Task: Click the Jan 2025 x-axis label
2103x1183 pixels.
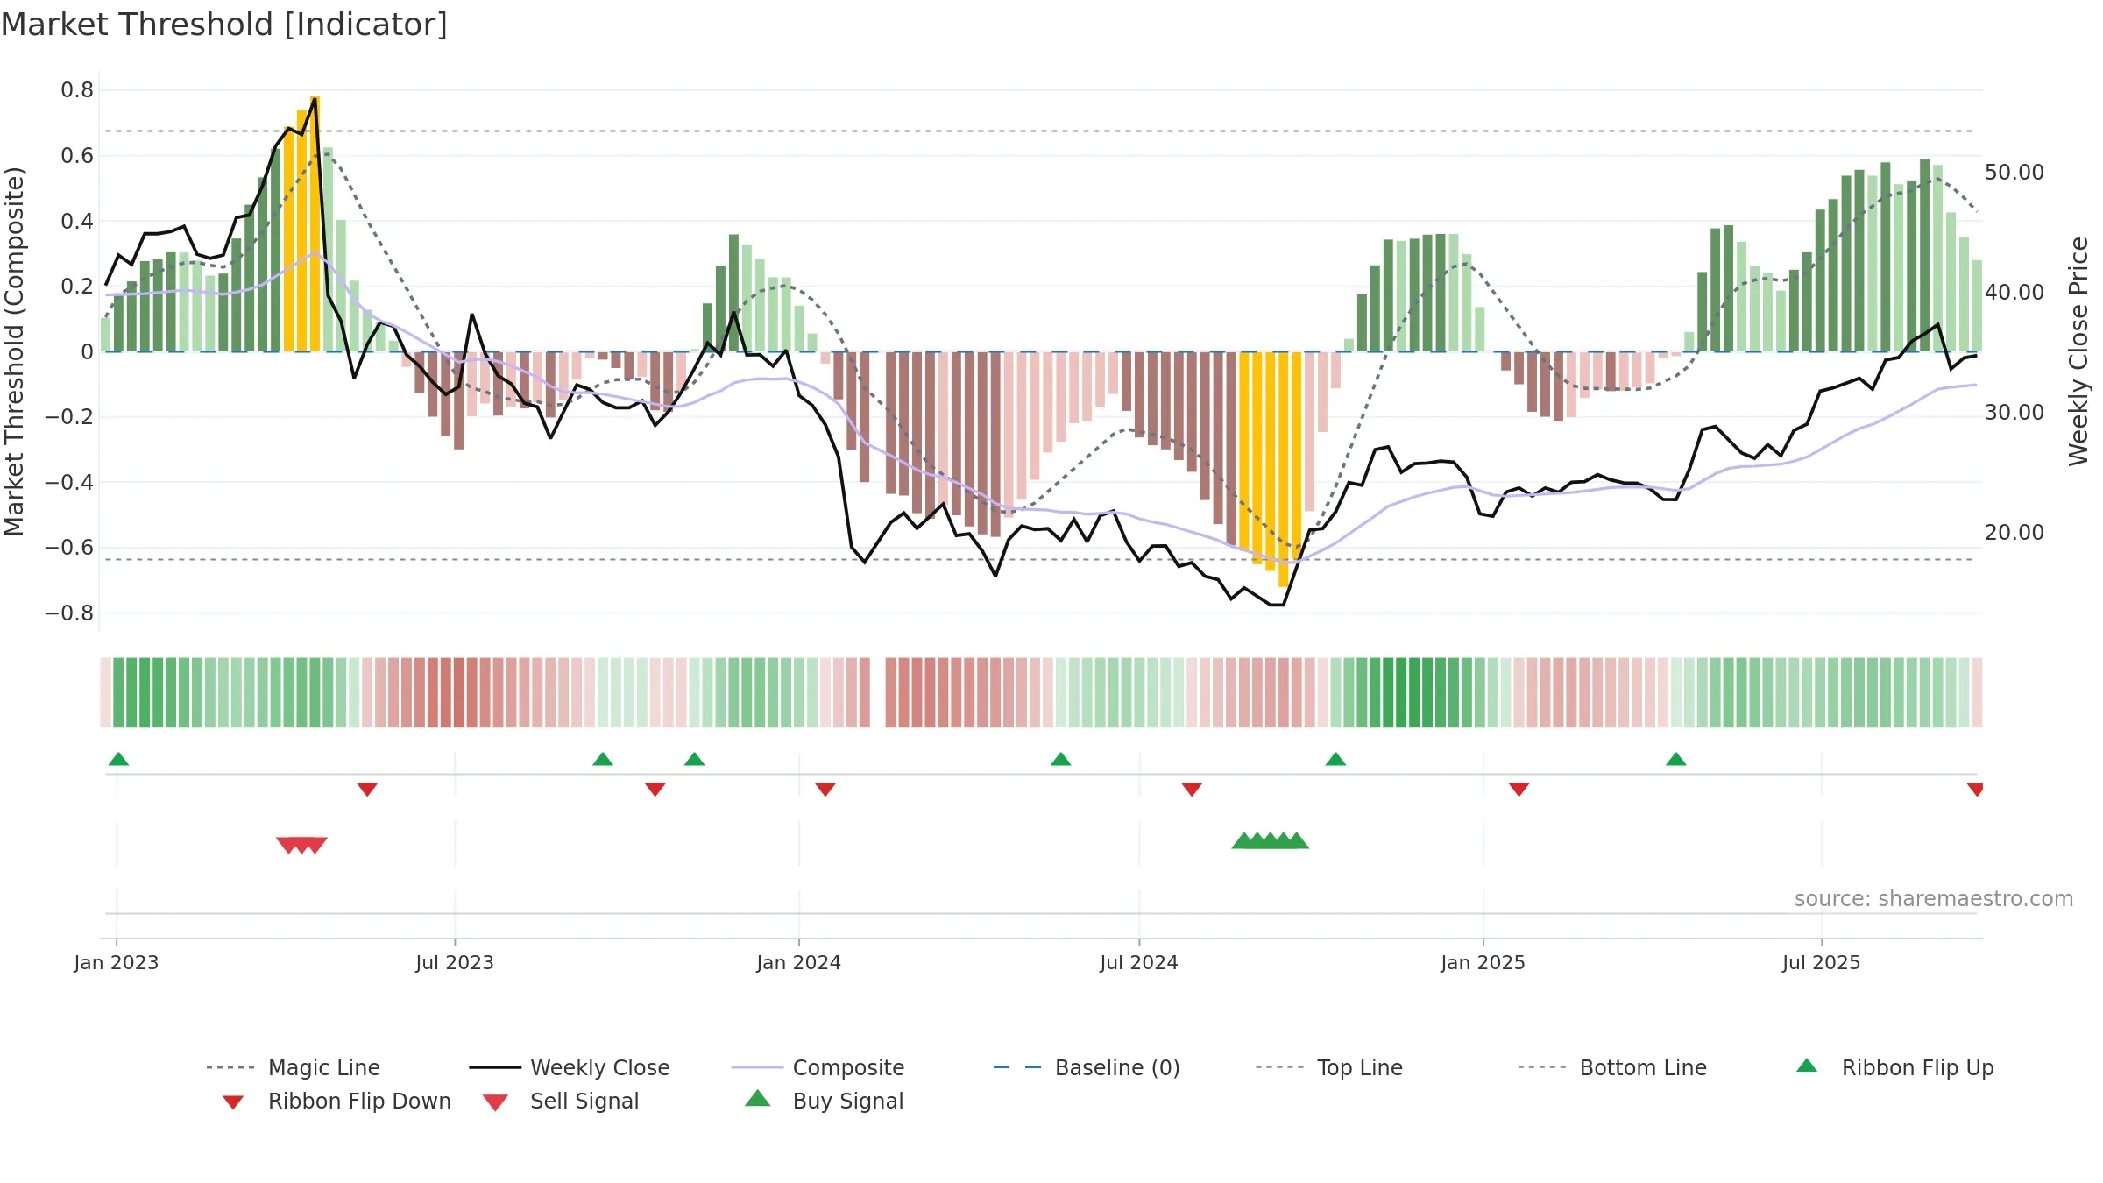Action: tap(1483, 963)
